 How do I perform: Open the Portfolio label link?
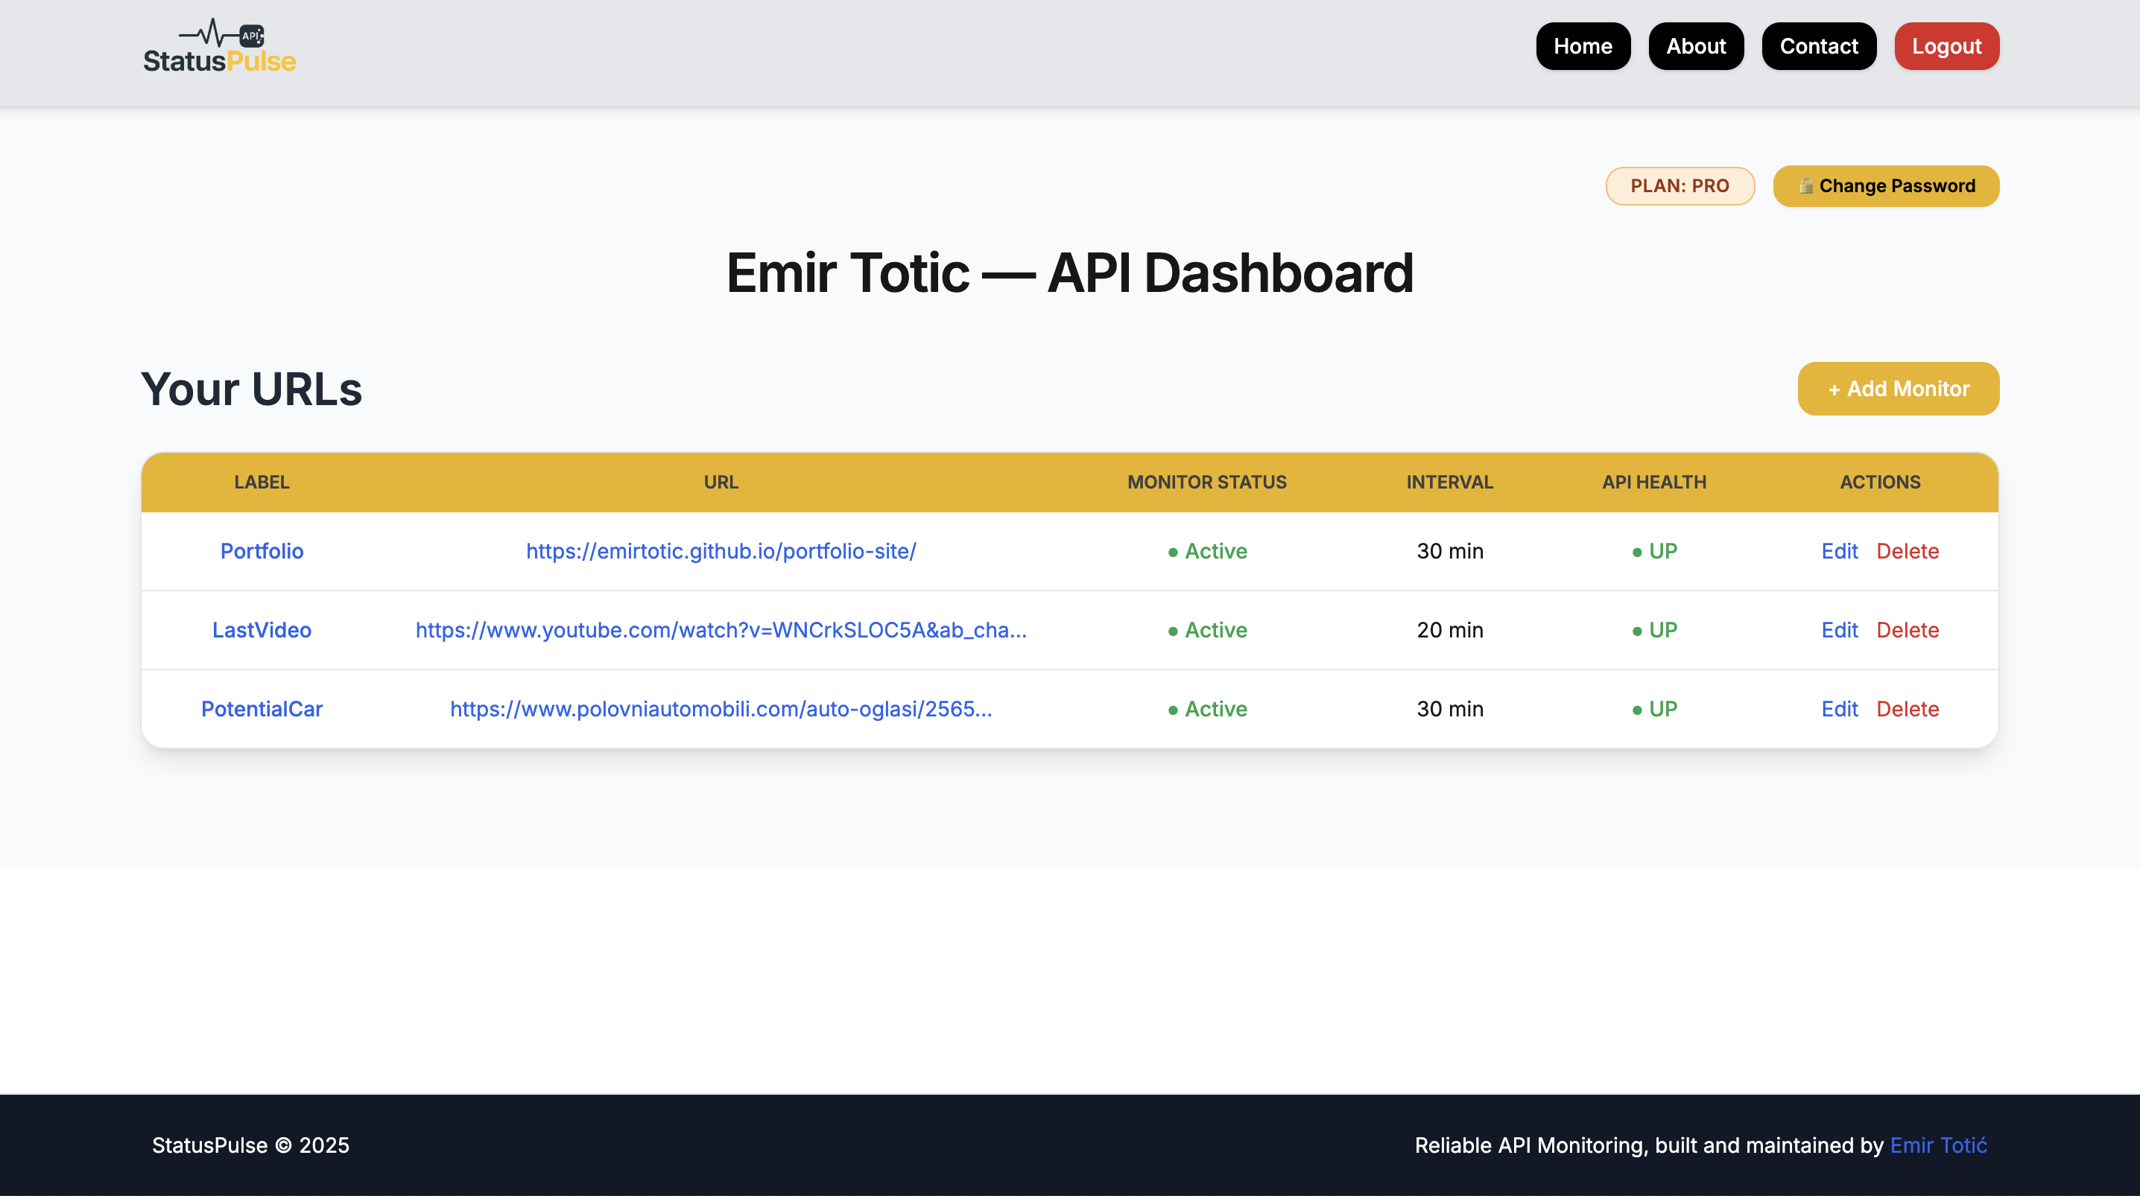[x=262, y=552]
